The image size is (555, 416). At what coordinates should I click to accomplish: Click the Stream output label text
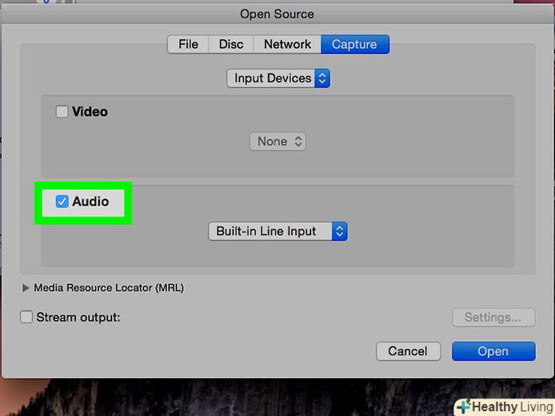(x=79, y=318)
